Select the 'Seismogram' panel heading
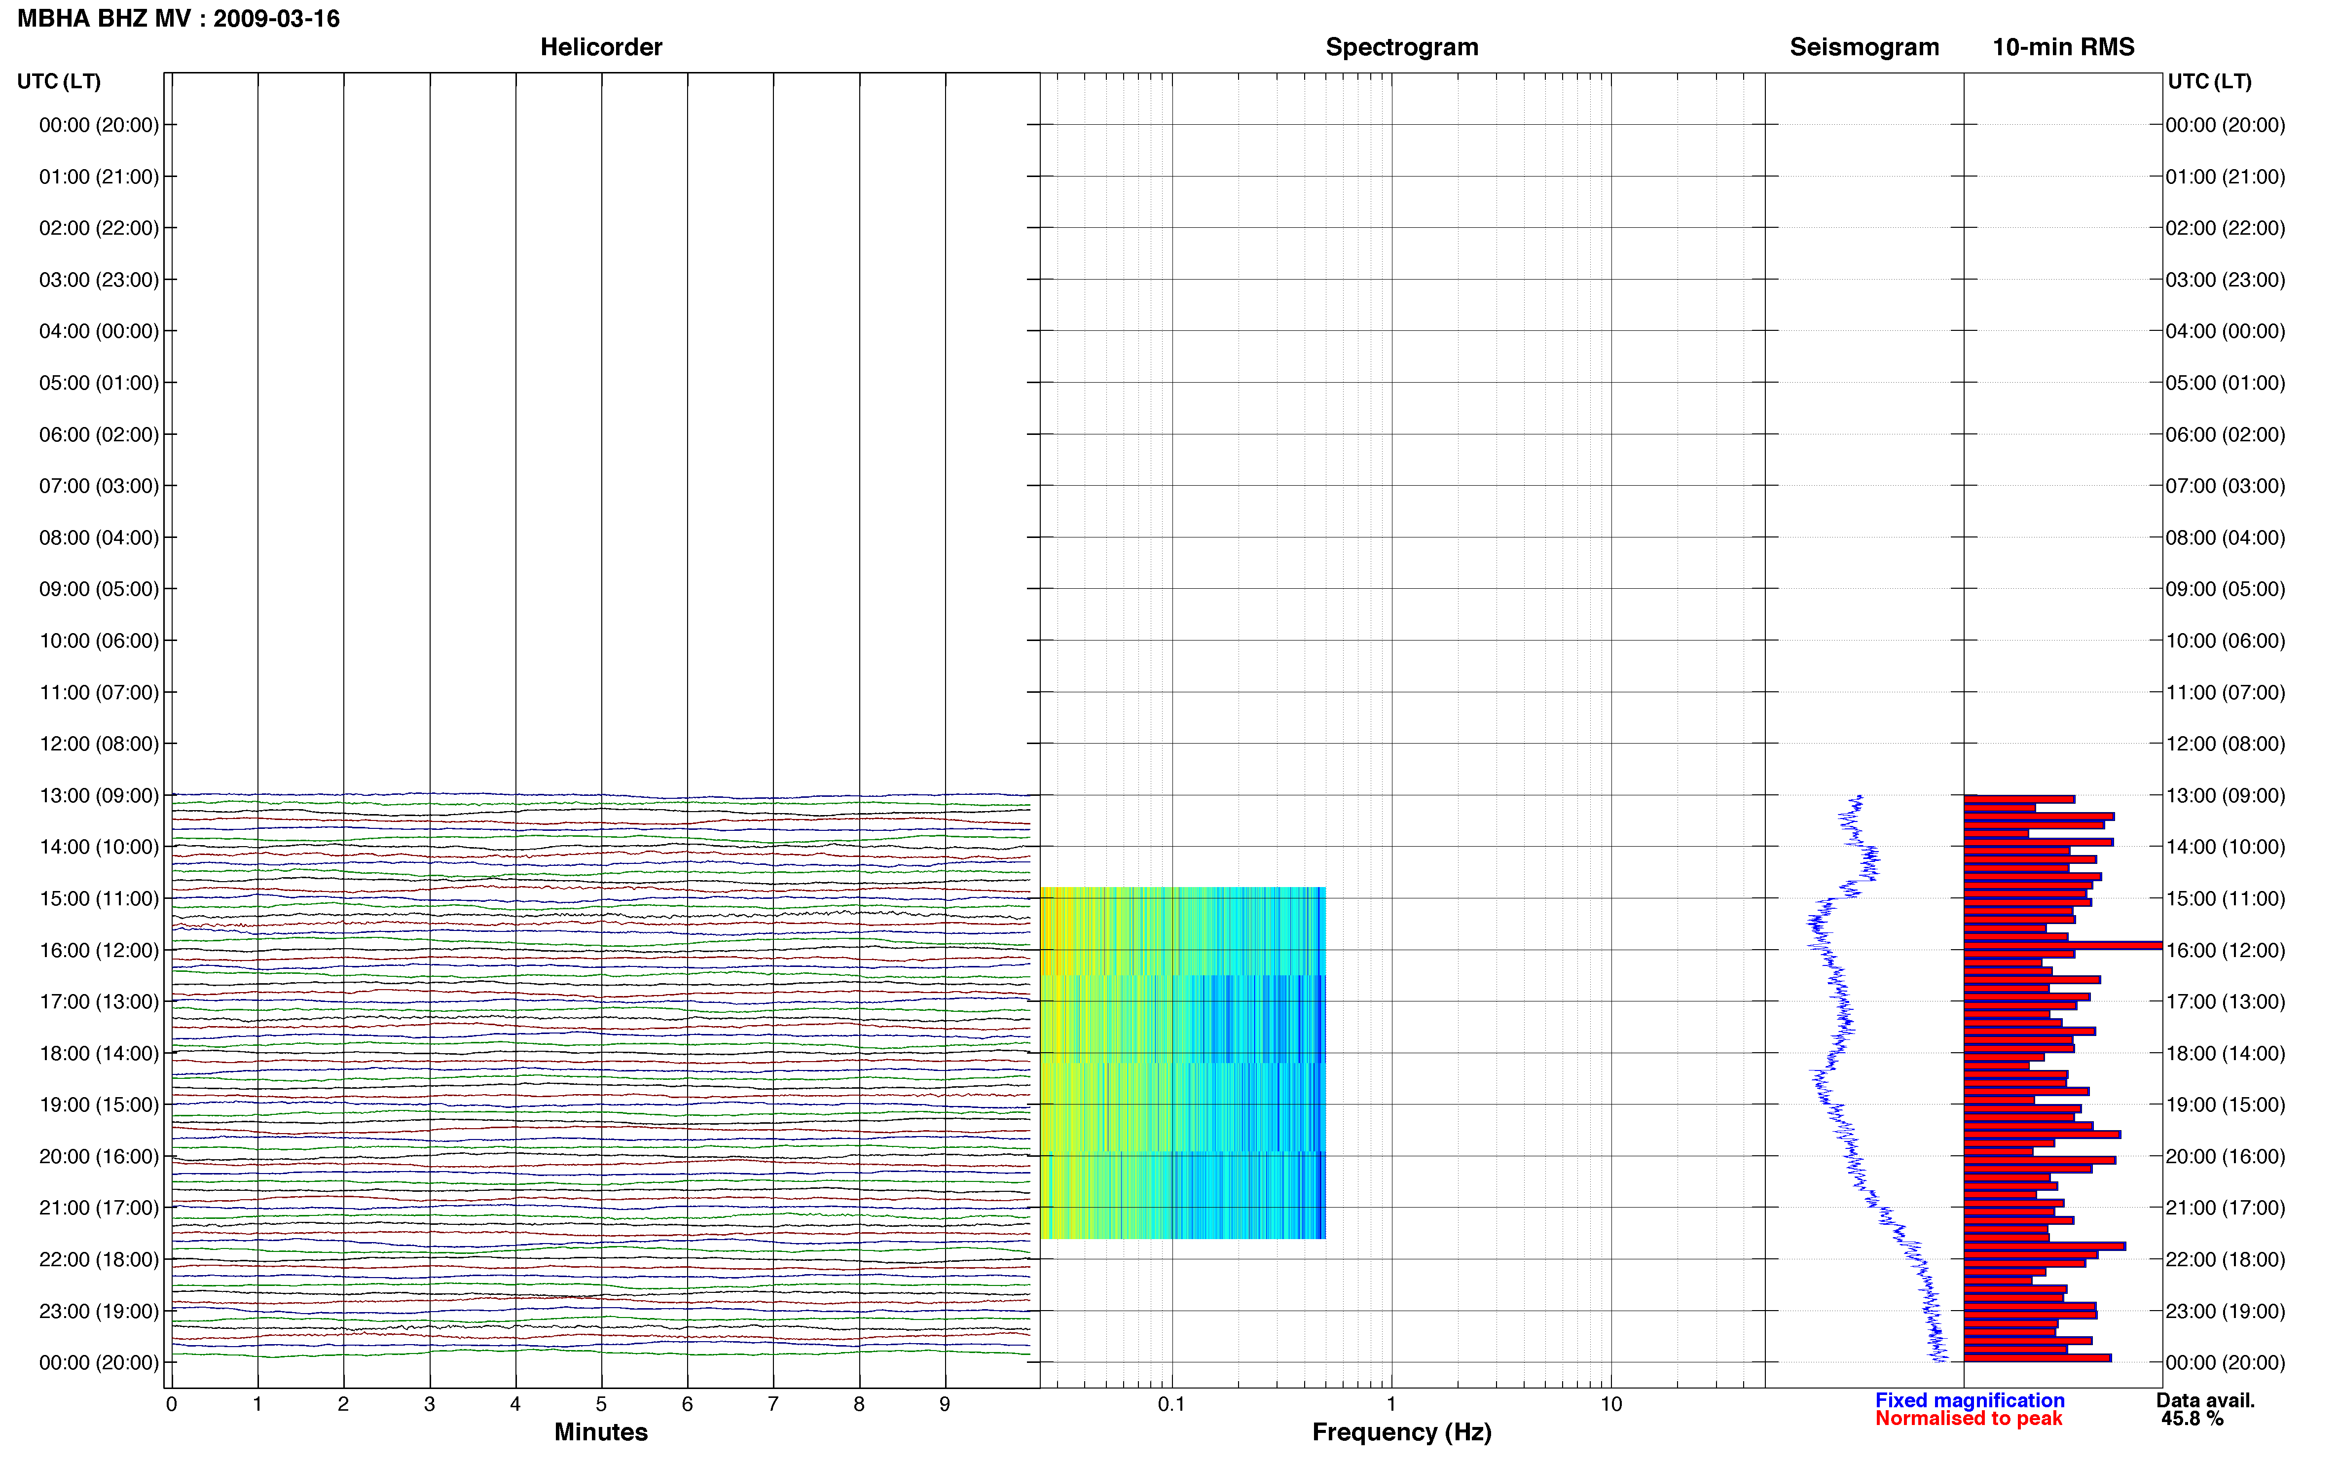2338x1461 pixels. (x=1864, y=46)
